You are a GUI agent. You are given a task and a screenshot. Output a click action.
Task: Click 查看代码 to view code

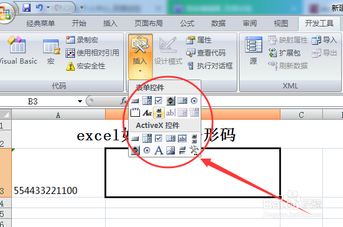click(205, 53)
